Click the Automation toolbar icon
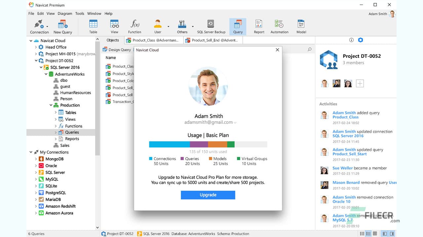 pyautogui.click(x=279, y=26)
